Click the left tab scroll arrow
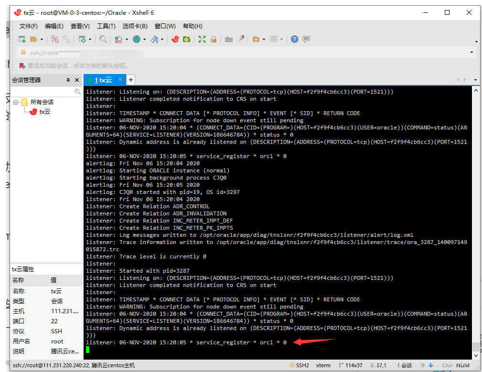The image size is (482, 372). pyautogui.click(x=458, y=80)
